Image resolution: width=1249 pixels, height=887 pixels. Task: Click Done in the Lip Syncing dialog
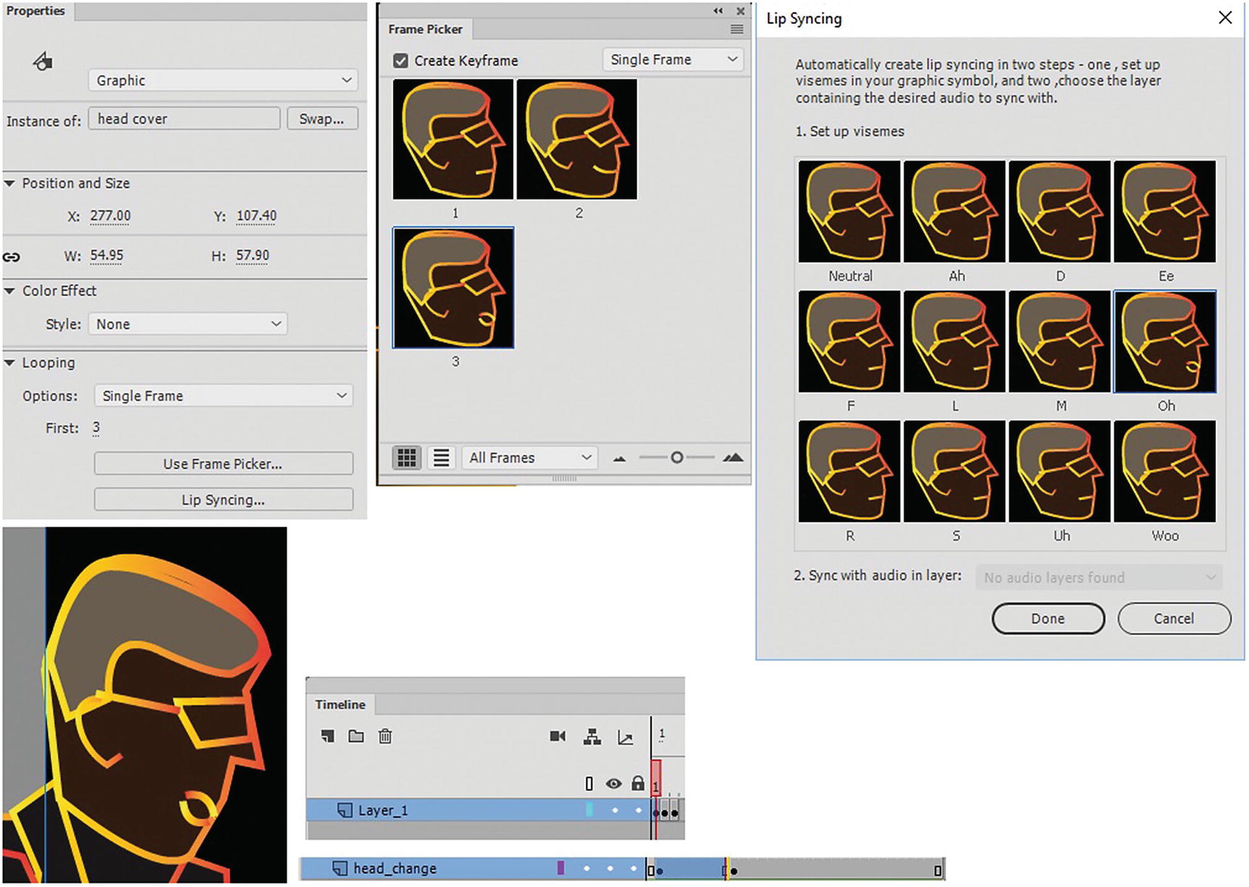pos(1048,618)
